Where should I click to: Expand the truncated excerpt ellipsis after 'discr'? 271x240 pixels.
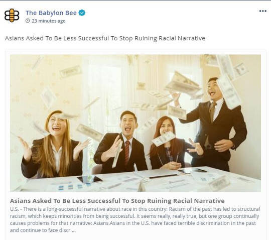[74, 230]
